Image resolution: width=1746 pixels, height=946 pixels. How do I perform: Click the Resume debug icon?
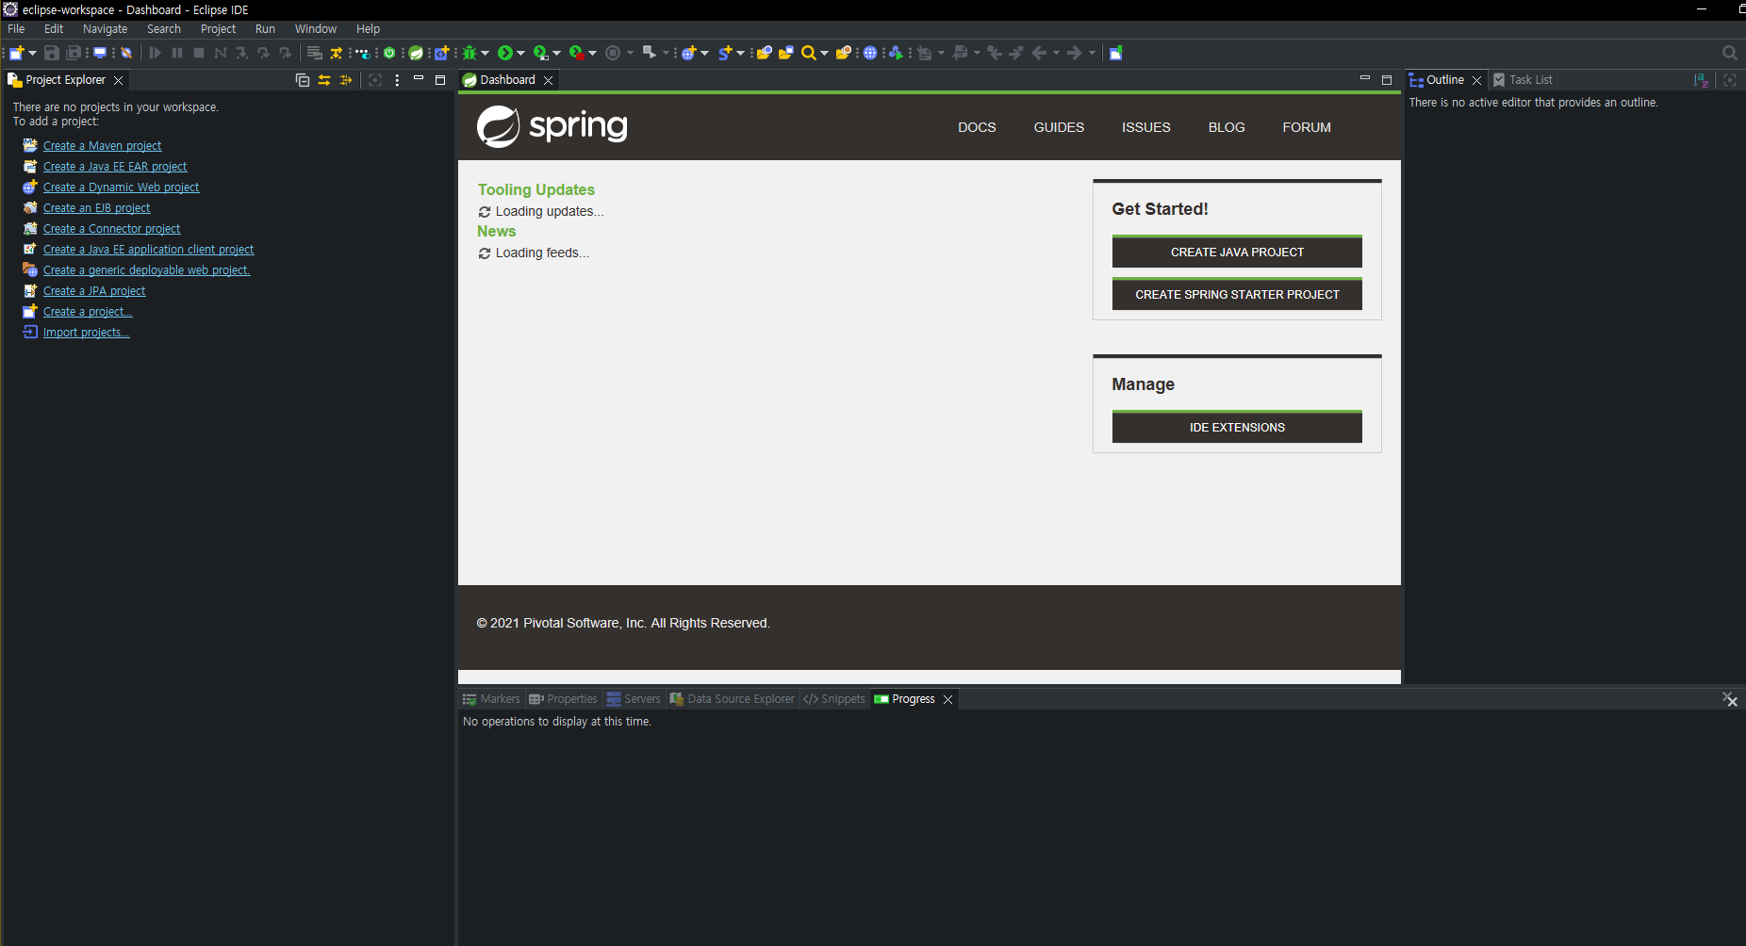[156, 53]
